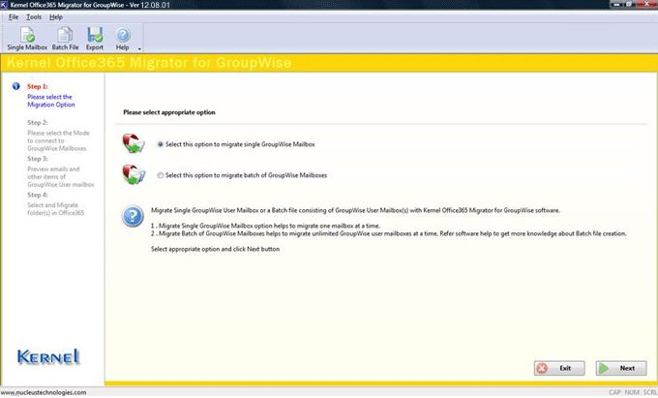
Task: Click the www.nucleustechnologies.com status bar text
Action: pos(44,393)
